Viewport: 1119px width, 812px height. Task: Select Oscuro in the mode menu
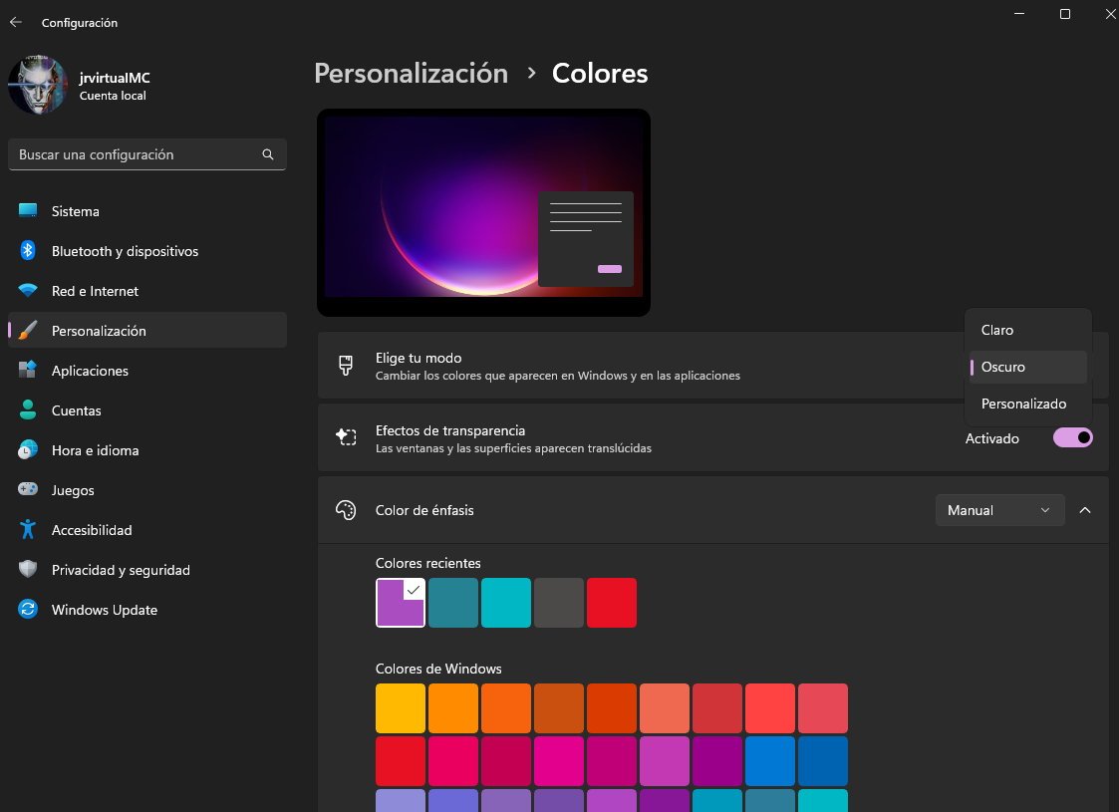click(x=1027, y=367)
